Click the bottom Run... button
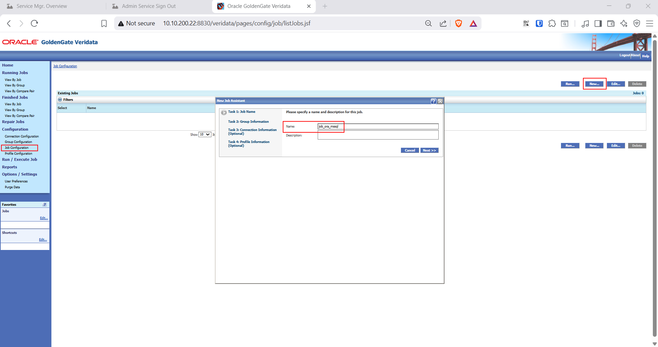658x347 pixels. (570, 146)
